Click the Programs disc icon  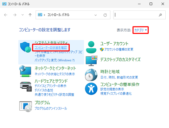click(26, 106)
